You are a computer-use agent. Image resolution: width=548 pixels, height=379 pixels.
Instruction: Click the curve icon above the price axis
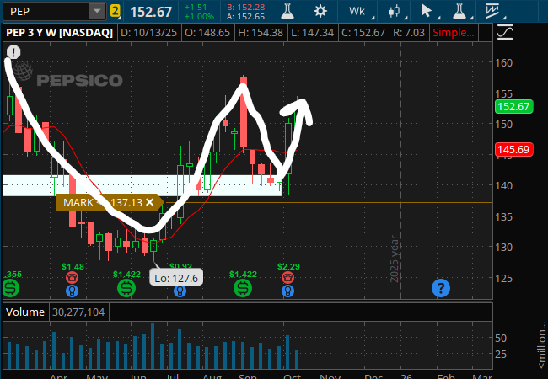504,33
